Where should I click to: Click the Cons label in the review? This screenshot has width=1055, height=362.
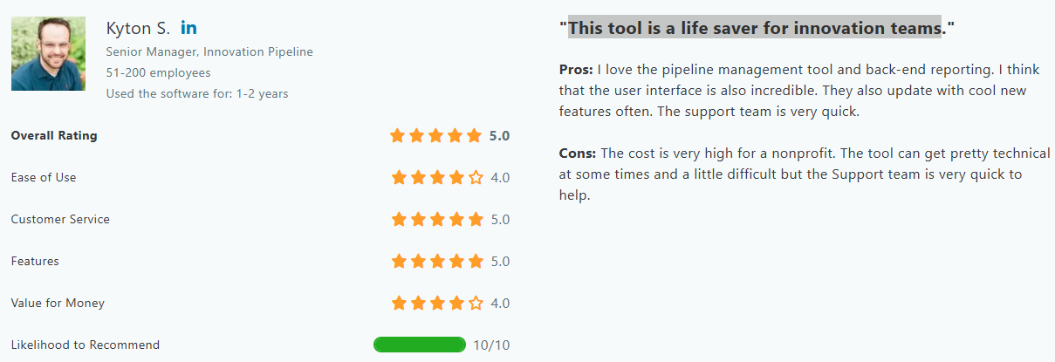click(578, 154)
